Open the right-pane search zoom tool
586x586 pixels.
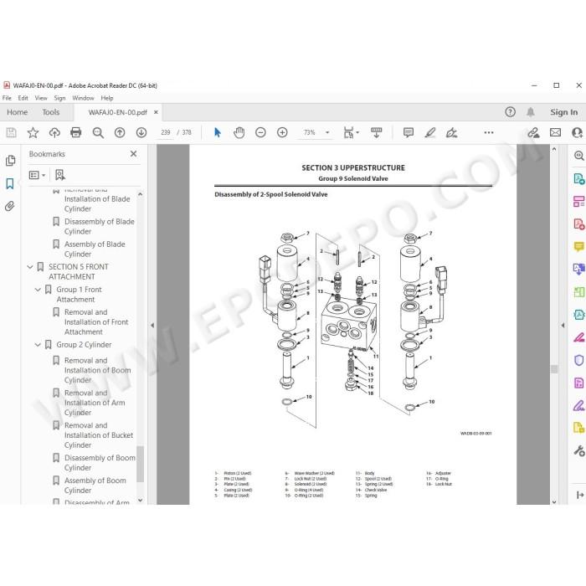tap(579, 156)
